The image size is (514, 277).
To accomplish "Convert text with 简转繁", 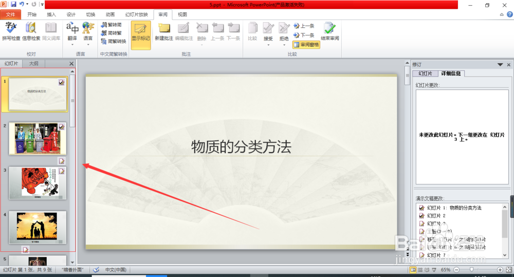I will [112, 33].
